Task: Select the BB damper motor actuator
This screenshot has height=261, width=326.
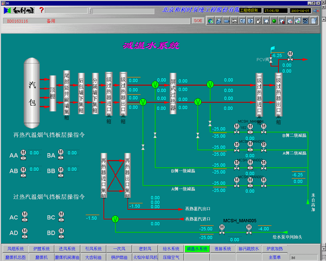Action: click(x=61, y=172)
